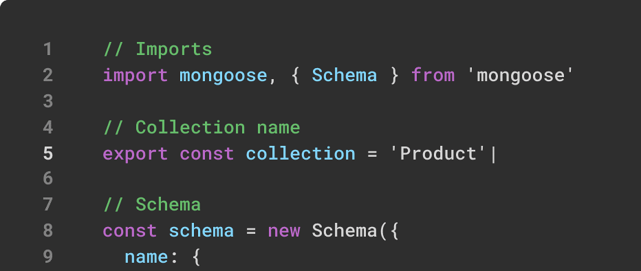The height and width of the screenshot is (271, 641).
Task: Click the 'collection' variable name
Action: click(301, 153)
